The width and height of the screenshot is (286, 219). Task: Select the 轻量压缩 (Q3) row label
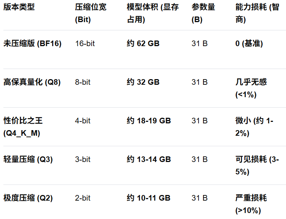point(28,159)
